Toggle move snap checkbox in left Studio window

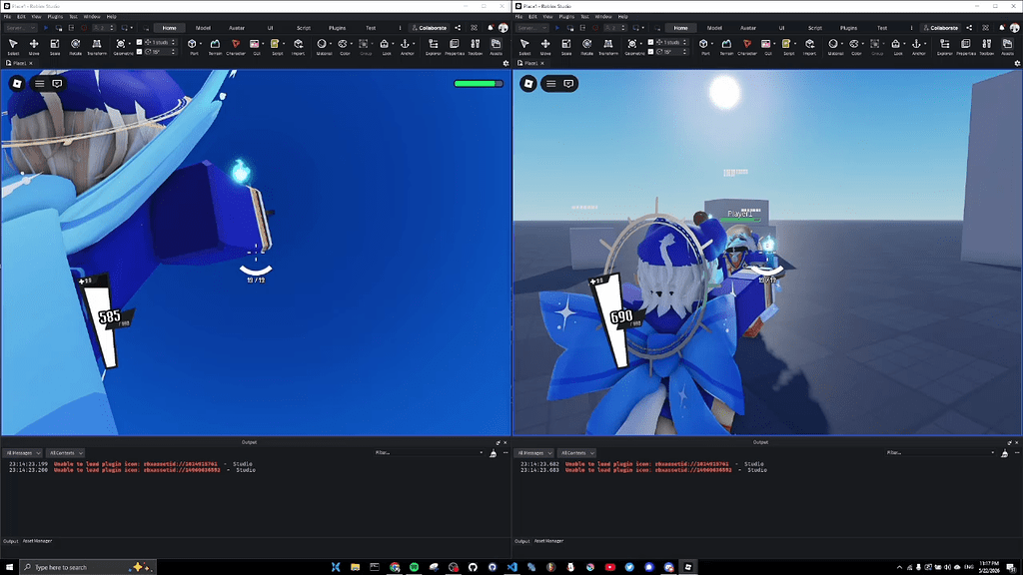[139, 42]
